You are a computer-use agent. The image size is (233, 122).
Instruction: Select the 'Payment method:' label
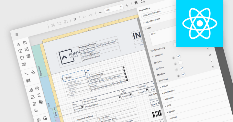pos(85,118)
